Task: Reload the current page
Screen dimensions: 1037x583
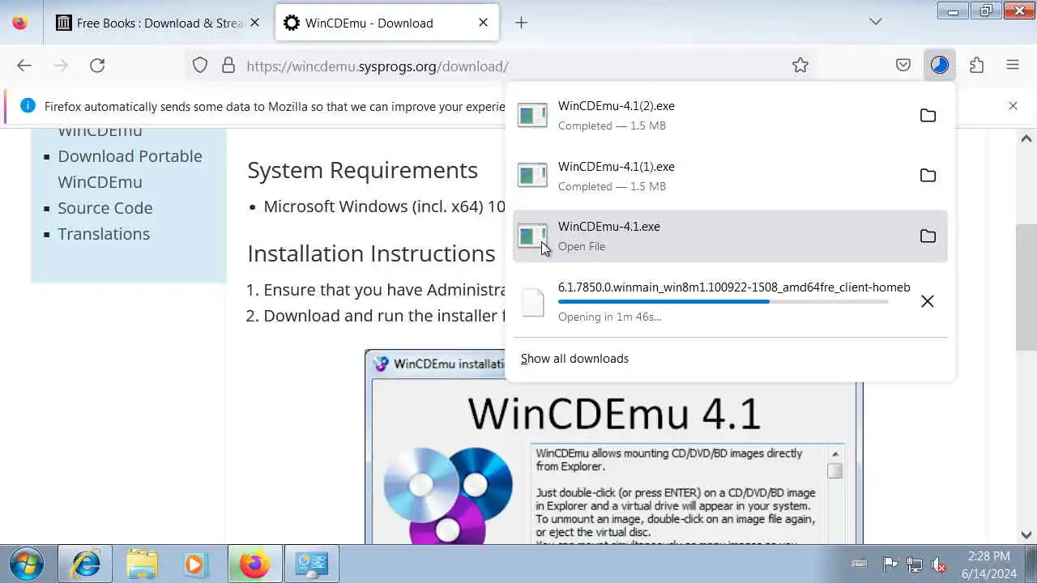Action: click(x=97, y=66)
